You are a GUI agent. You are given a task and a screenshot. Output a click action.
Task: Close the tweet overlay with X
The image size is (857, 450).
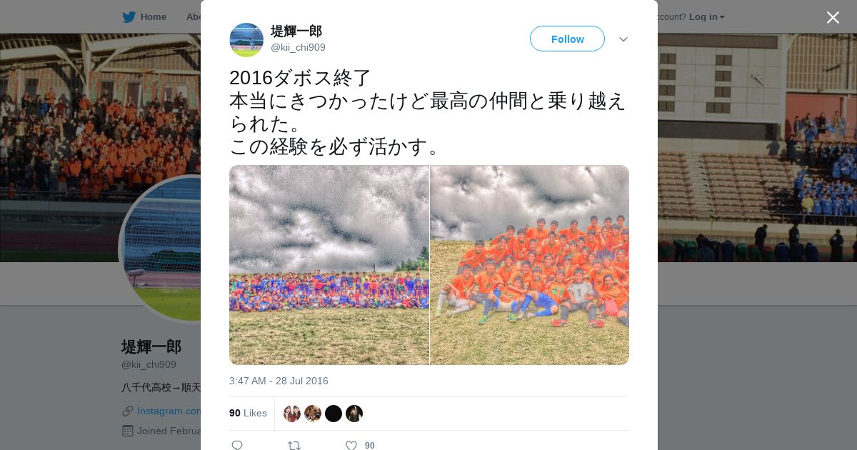click(833, 17)
